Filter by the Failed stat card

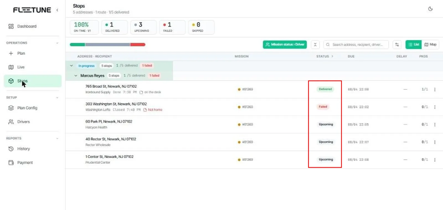pyautogui.click(x=172, y=27)
